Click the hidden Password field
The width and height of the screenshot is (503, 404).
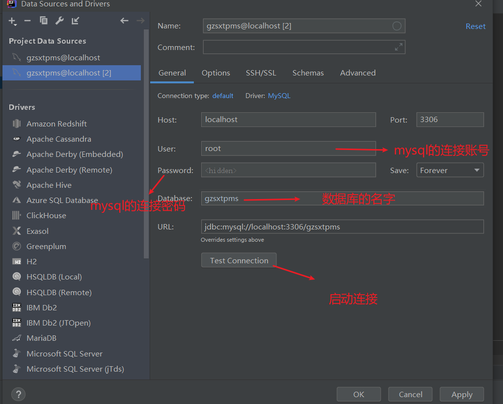(289, 170)
